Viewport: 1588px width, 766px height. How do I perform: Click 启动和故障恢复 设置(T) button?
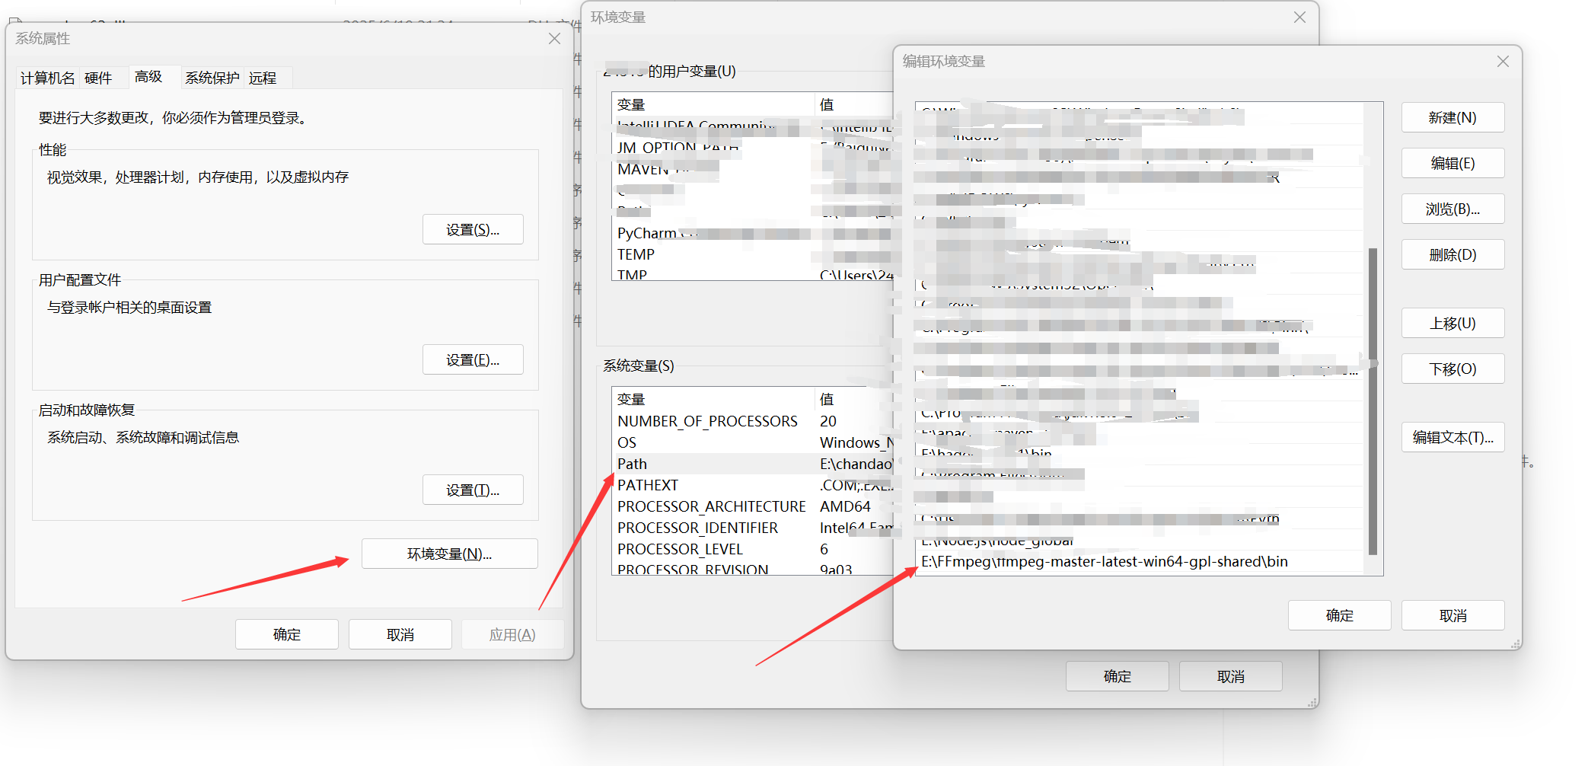(473, 490)
